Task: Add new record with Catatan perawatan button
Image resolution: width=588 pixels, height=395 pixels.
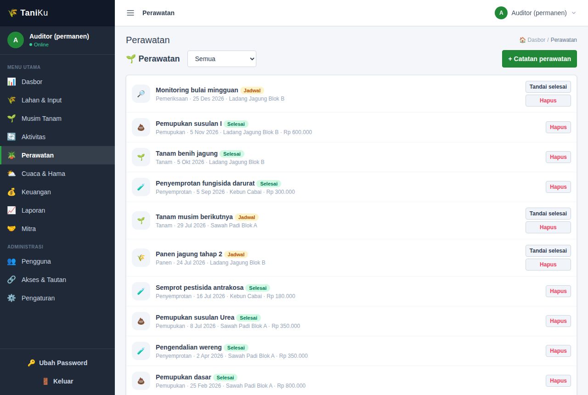Action: (x=539, y=59)
